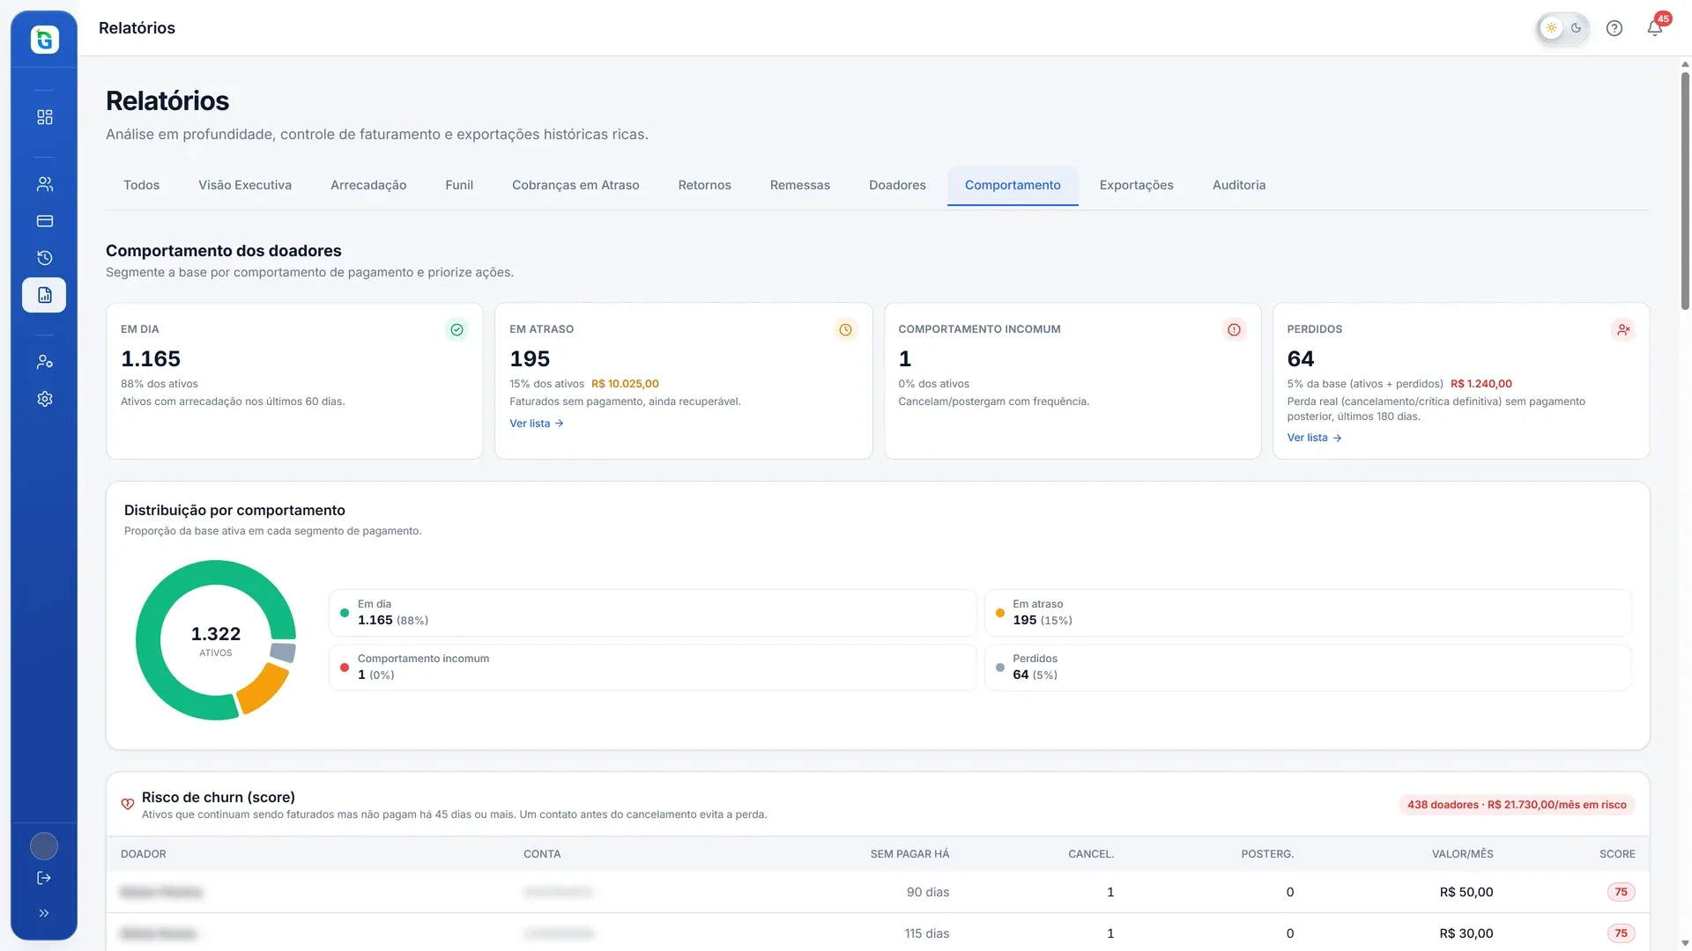Open the user management icon in sidebar

(44, 362)
